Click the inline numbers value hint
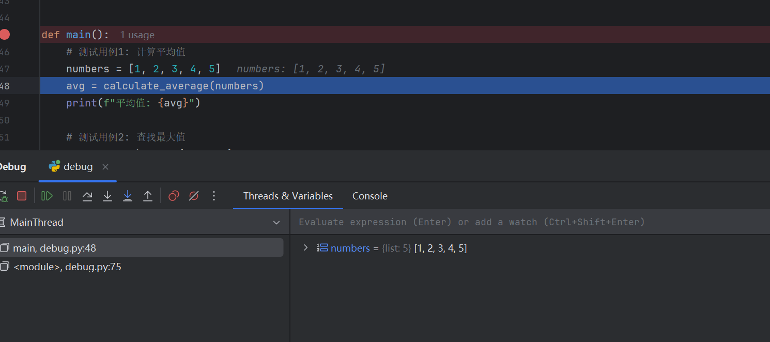The width and height of the screenshot is (770, 342). click(x=311, y=69)
